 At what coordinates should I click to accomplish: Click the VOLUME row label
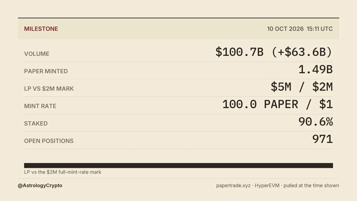pyautogui.click(x=37, y=54)
